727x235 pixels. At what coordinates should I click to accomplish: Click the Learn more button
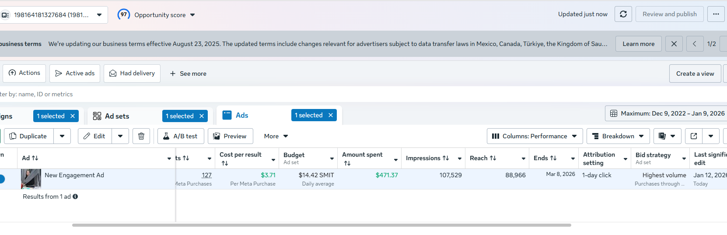[638, 44]
